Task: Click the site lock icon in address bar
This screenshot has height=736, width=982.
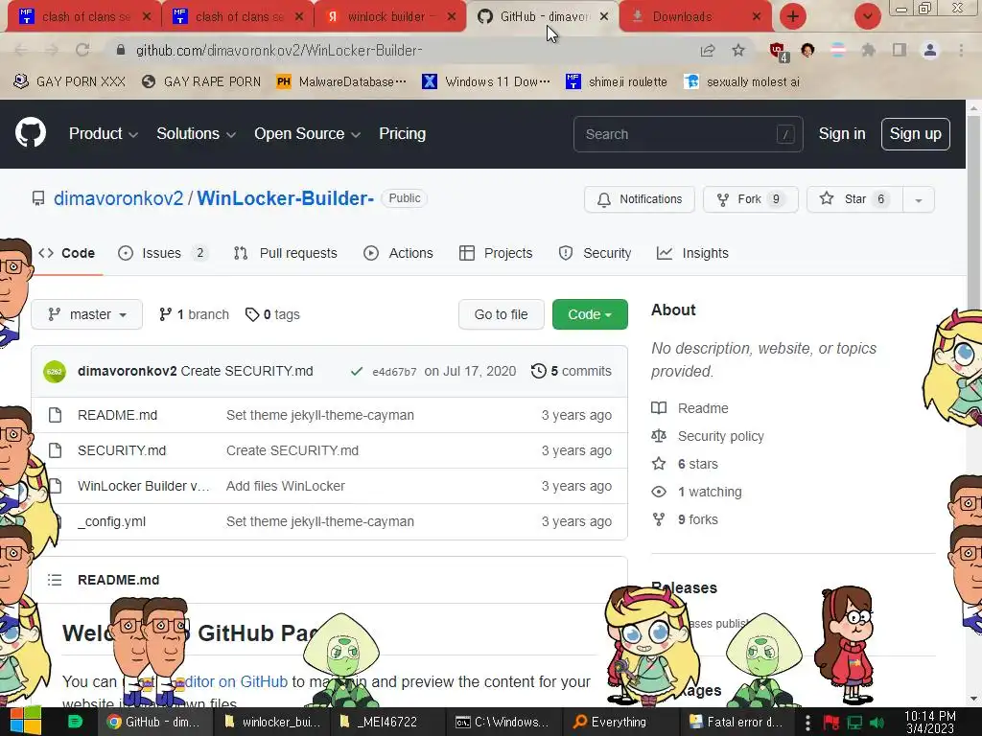Action: click(x=121, y=50)
